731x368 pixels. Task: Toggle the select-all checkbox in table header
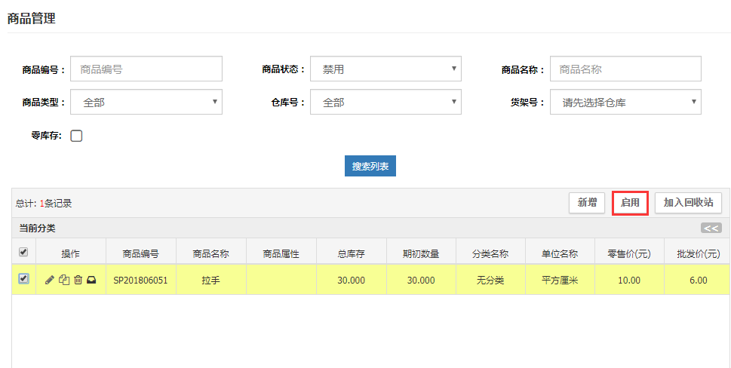[23, 252]
